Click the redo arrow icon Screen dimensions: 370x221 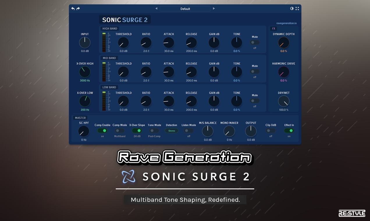78,8
